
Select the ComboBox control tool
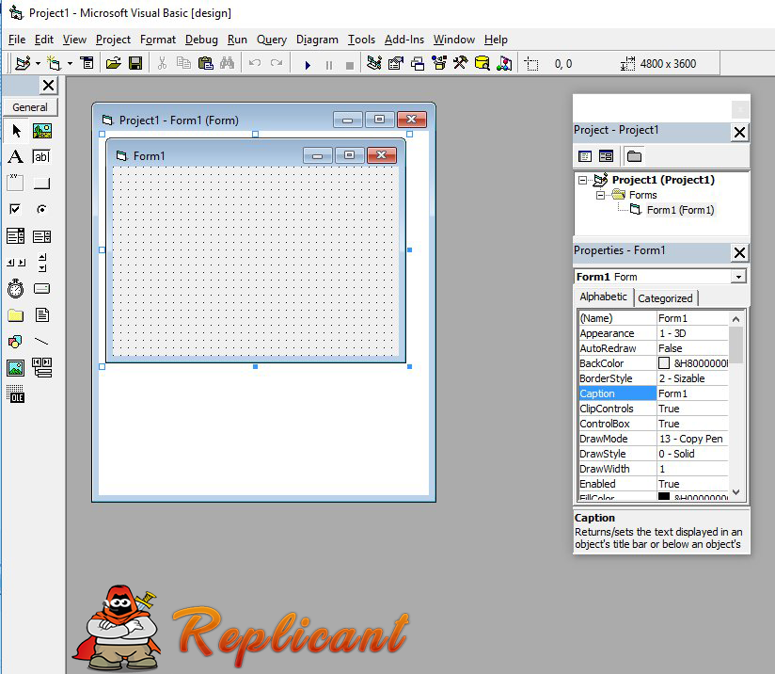coord(15,236)
